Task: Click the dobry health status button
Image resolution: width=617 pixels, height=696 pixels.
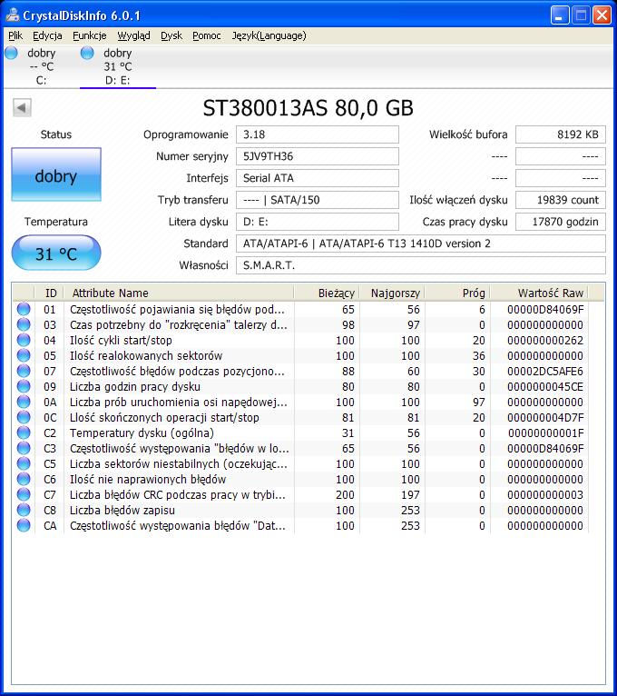Action: point(56,174)
